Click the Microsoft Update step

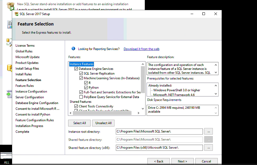pos(28,57)
